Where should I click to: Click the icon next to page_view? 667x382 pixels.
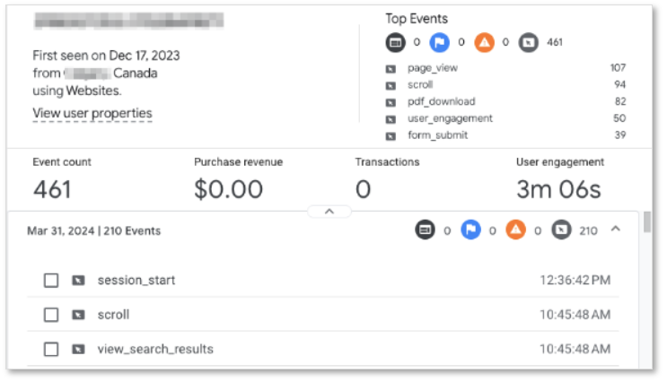391,68
